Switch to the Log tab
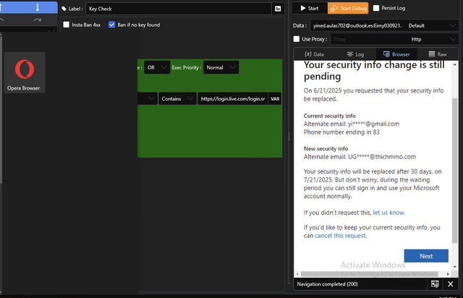This screenshot has height=298, width=463. pos(355,54)
